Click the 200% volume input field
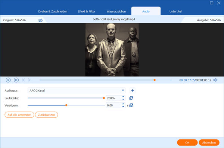The width and height of the screenshot is (224, 148). pyautogui.click(x=114, y=98)
